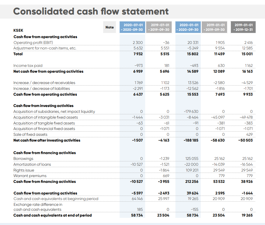Select the -179 630 acquisition of subsidiaries value
This screenshot has width=265, height=225.
pyautogui.click(x=191, y=112)
